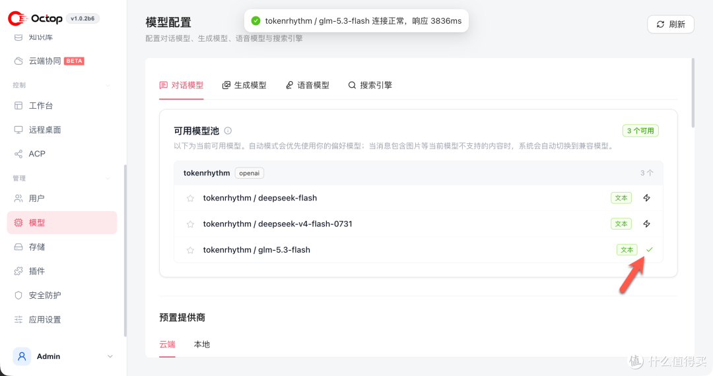Click the 可用模型池 heading text
Viewport: 713px width, 376px height.
coord(197,131)
